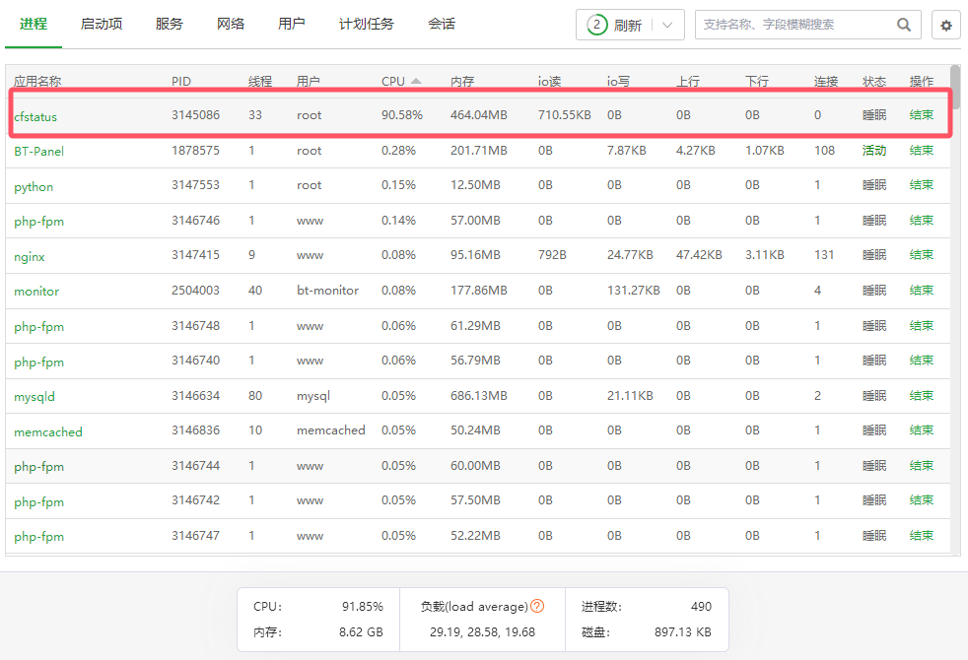Sort by the io写 column header
This screenshot has width=968, height=660.
[618, 81]
